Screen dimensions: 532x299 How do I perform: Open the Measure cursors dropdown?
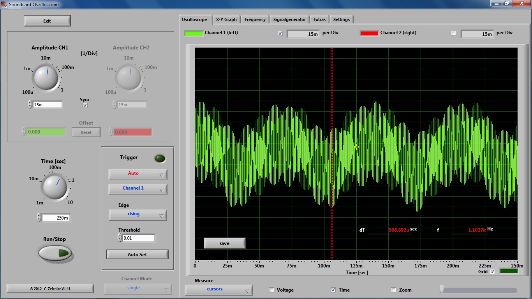click(218, 290)
